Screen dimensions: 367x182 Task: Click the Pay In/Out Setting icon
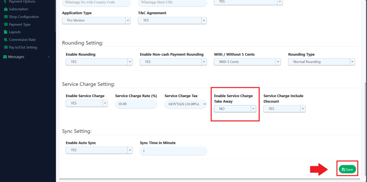pyautogui.click(x=6, y=47)
